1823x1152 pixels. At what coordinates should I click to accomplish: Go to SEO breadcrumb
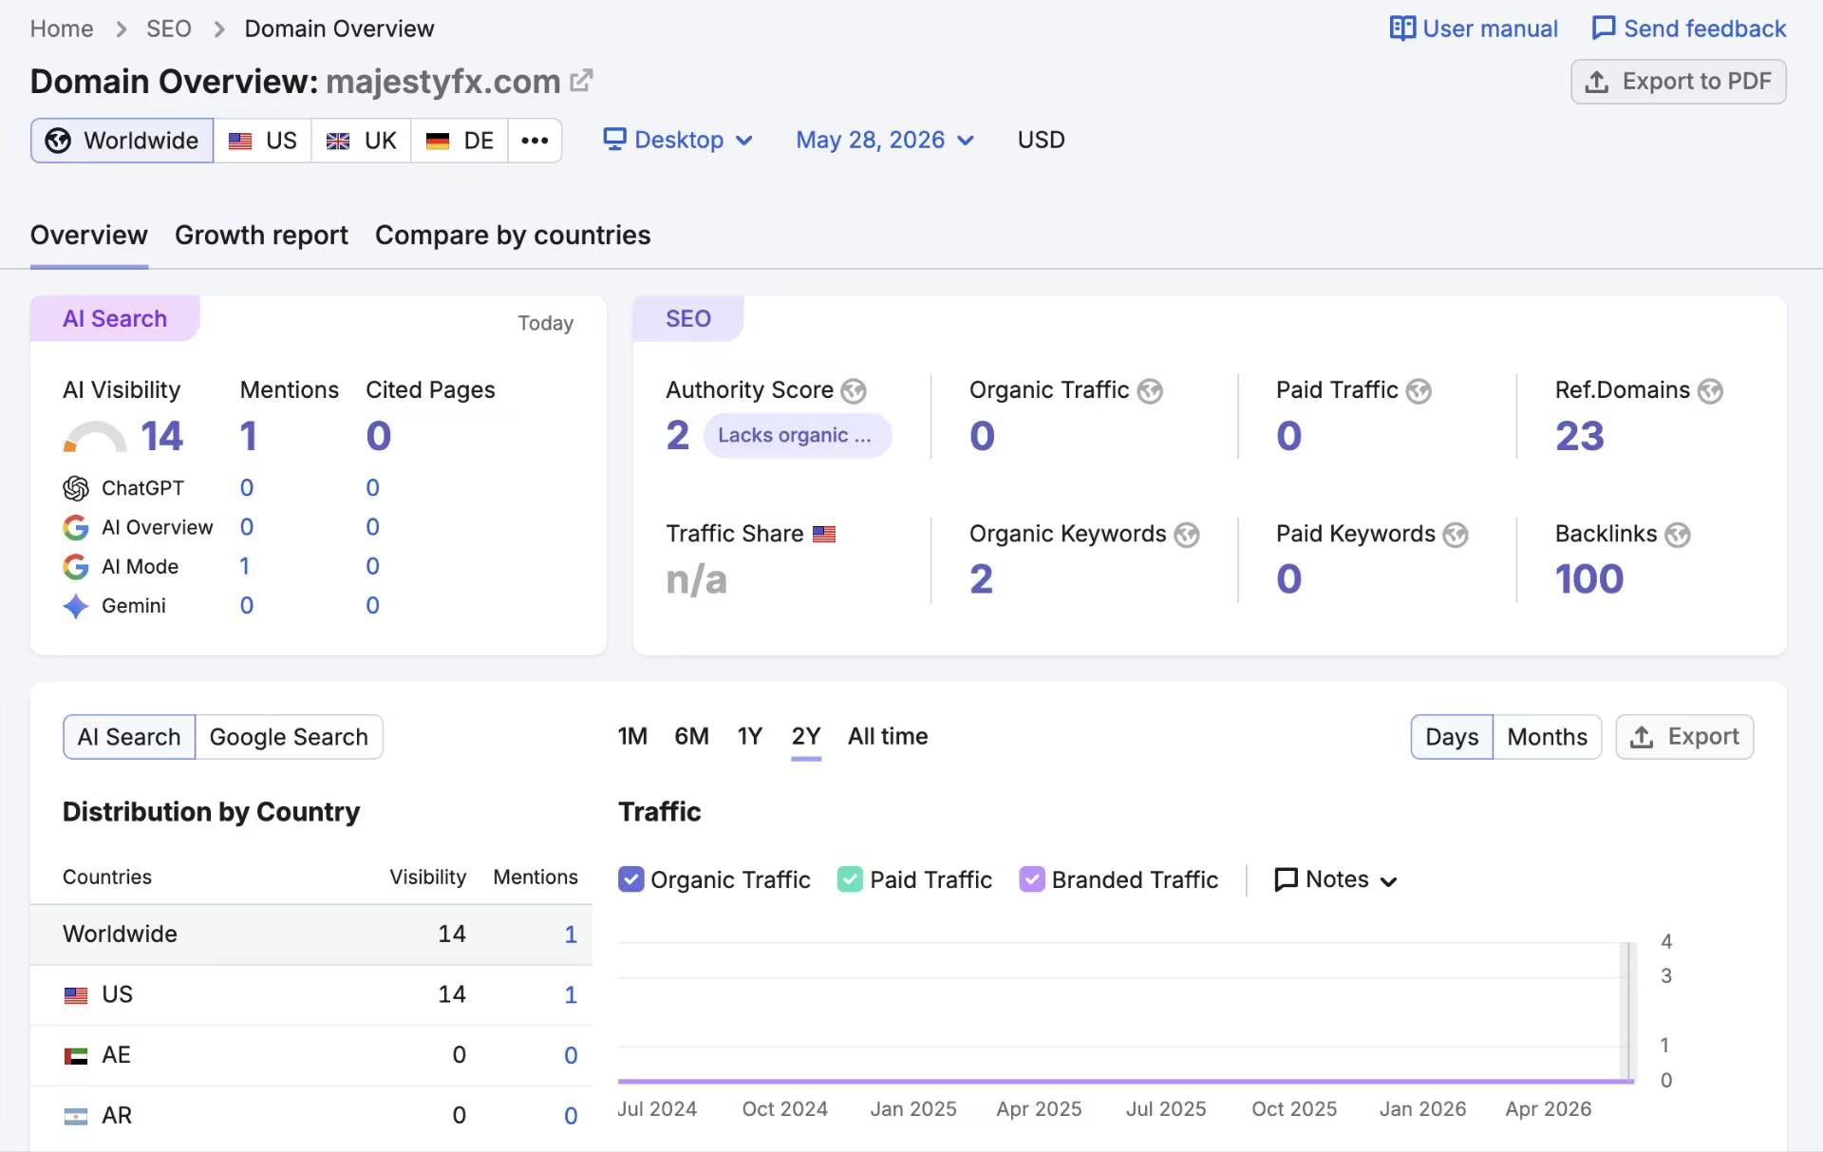[x=169, y=28]
